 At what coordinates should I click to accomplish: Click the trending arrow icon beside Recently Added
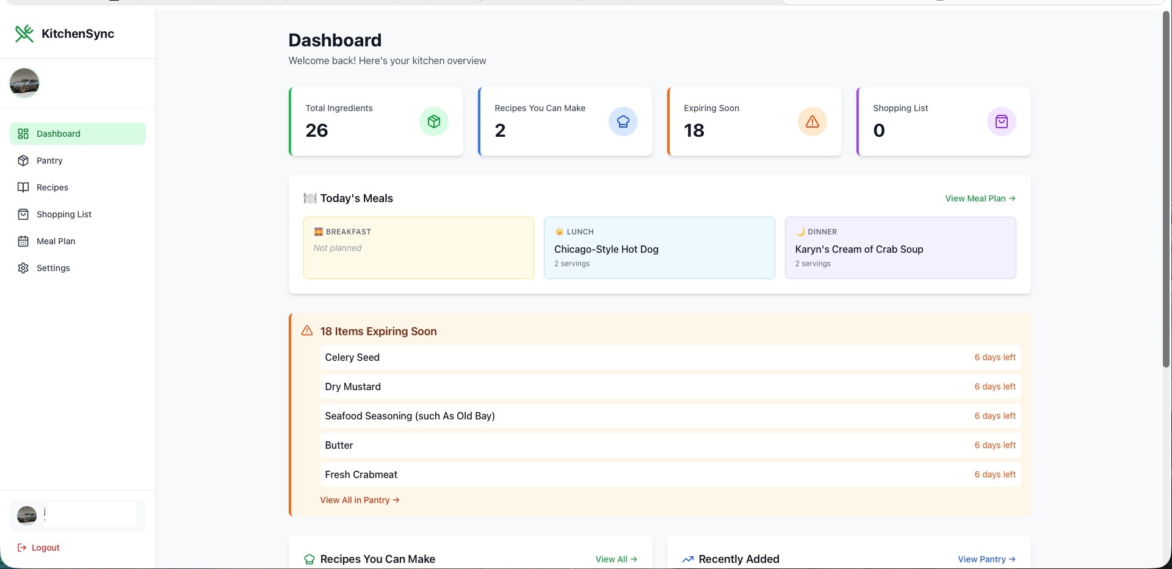pos(688,559)
